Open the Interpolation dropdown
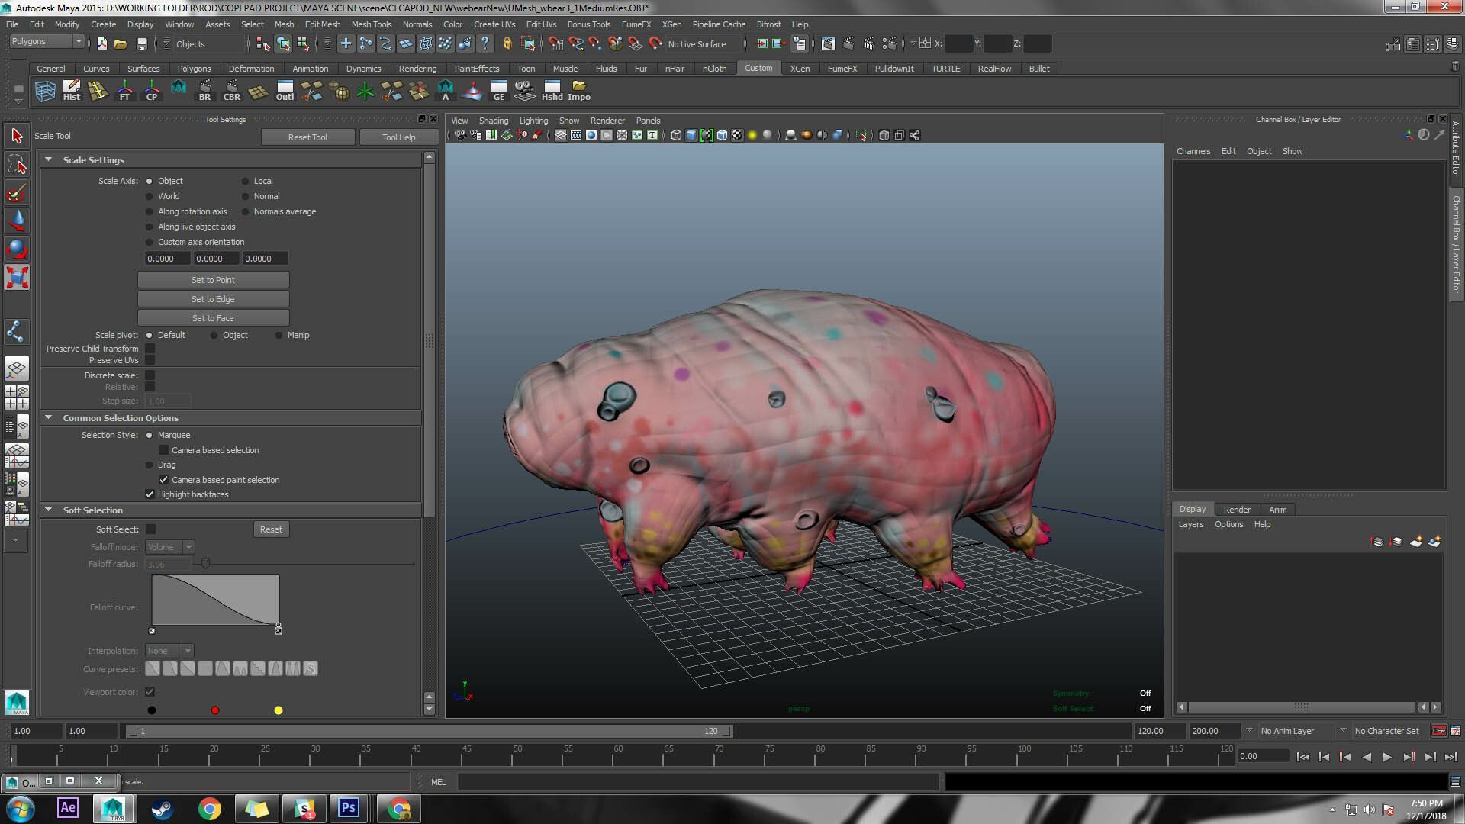The height and width of the screenshot is (824, 1465). click(169, 650)
